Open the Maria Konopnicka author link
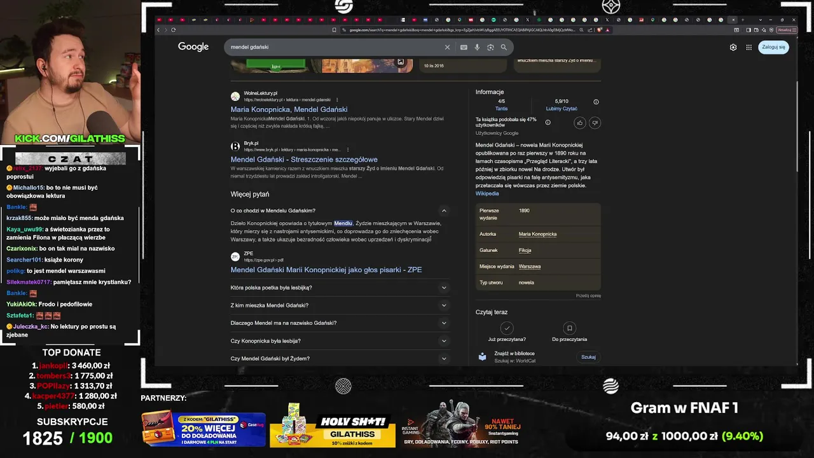 (537, 234)
